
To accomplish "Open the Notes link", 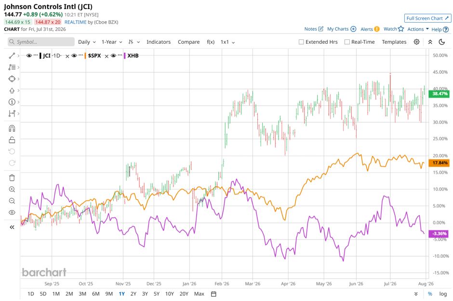I will pos(314,29).
